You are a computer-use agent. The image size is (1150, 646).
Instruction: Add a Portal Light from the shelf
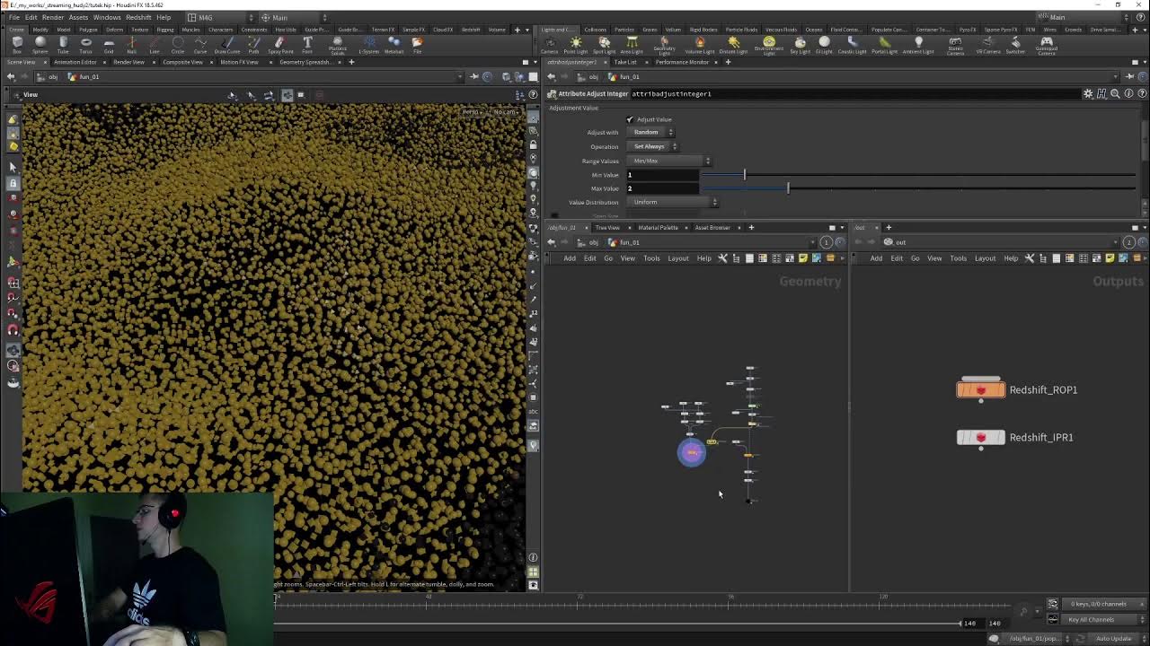(x=884, y=44)
